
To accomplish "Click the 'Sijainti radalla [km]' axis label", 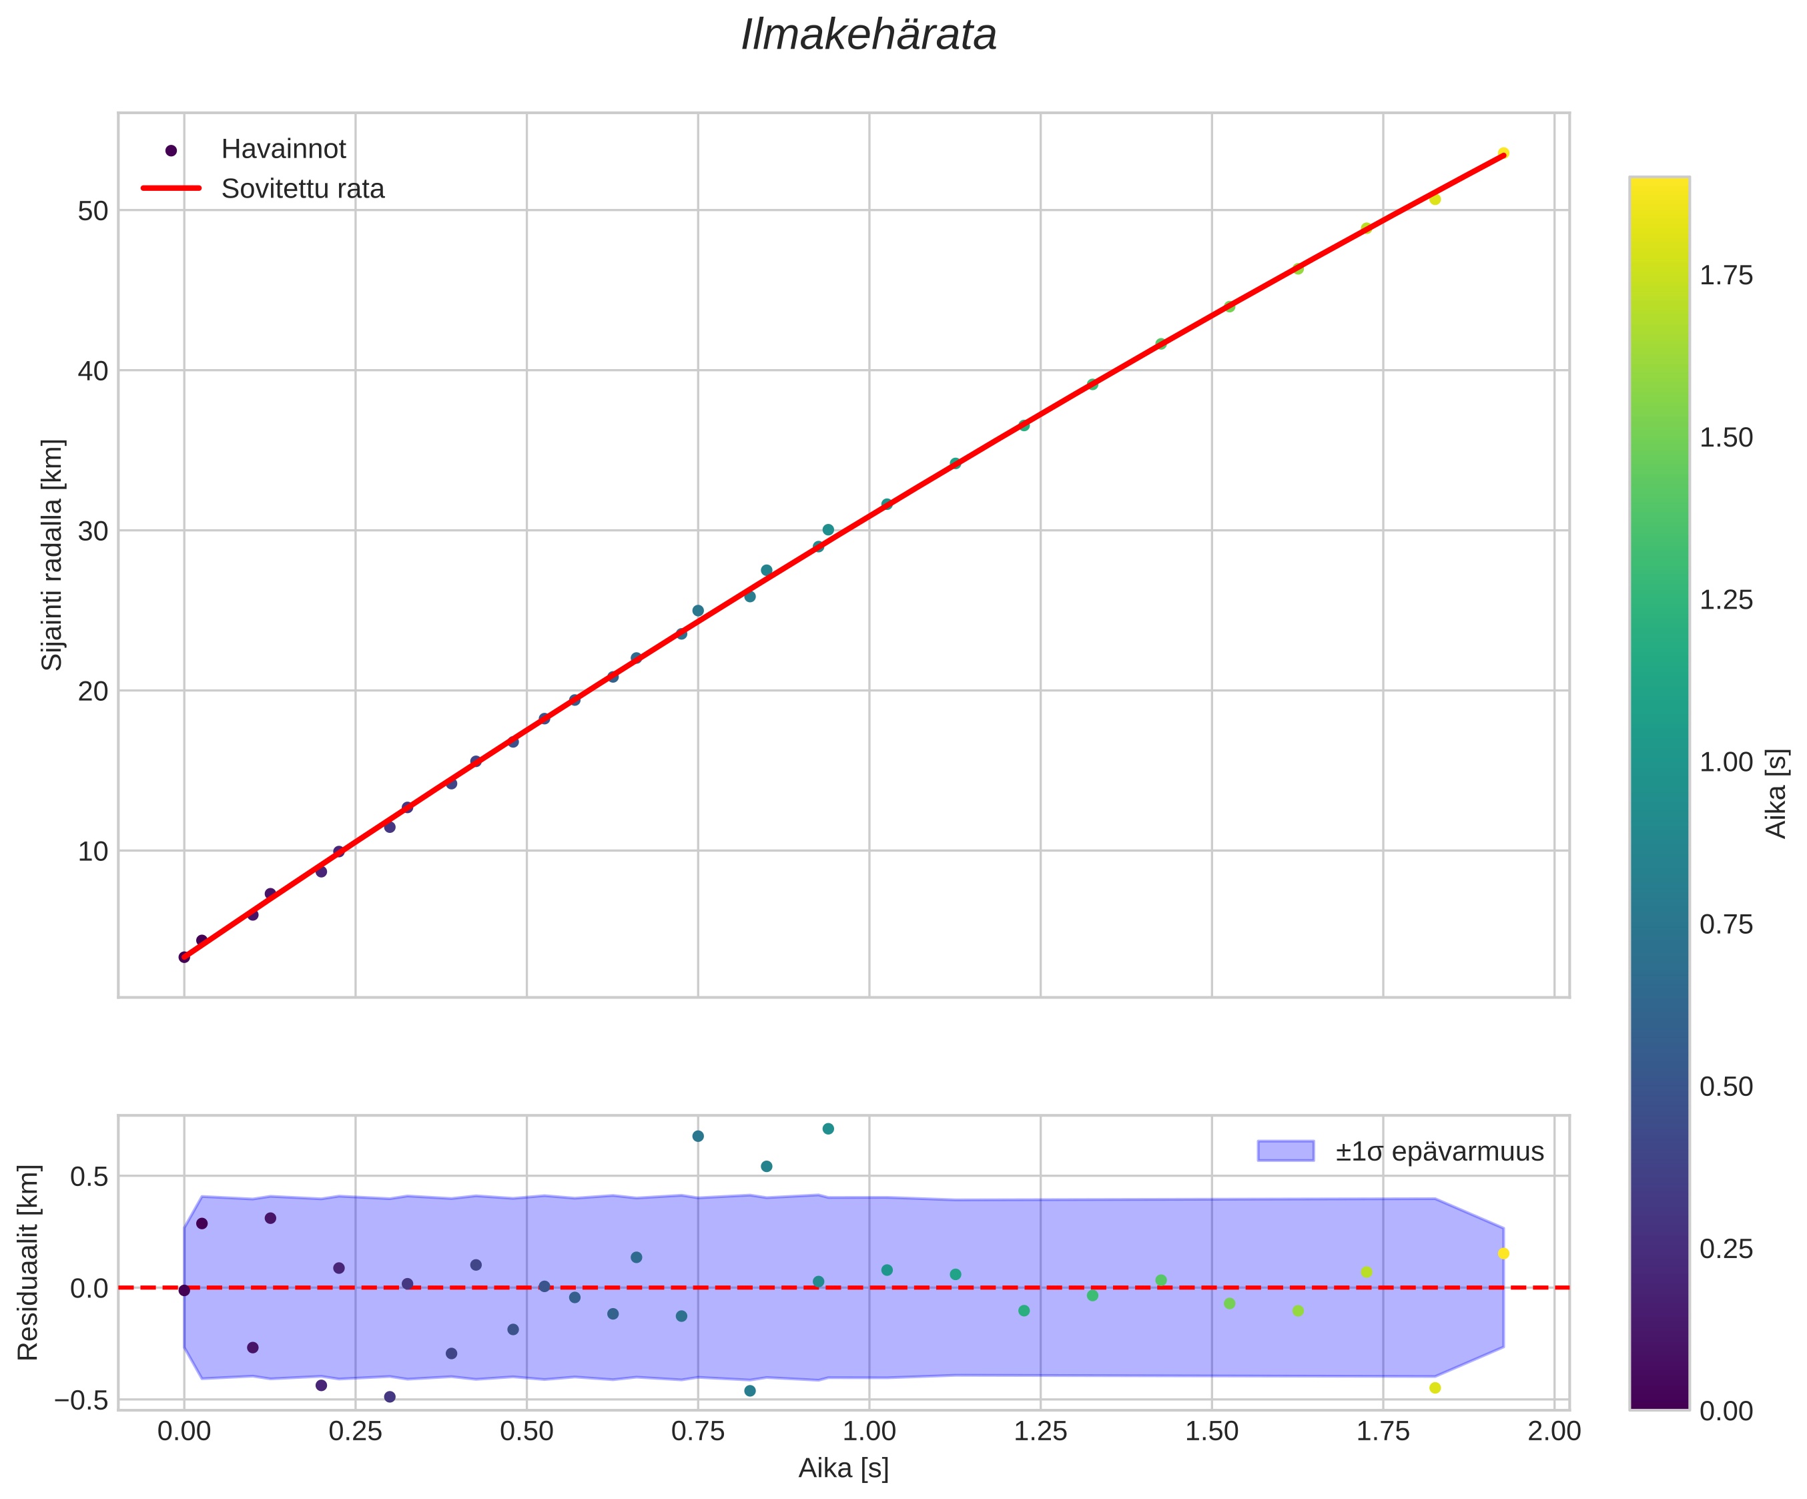I will [53, 555].
